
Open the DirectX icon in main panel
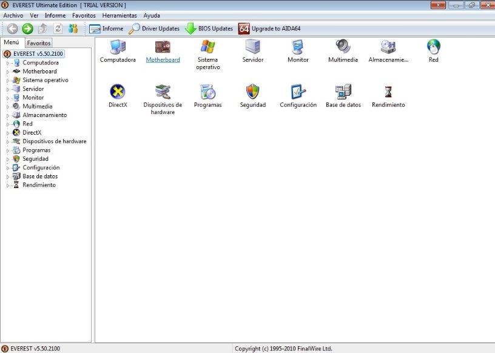tap(118, 92)
